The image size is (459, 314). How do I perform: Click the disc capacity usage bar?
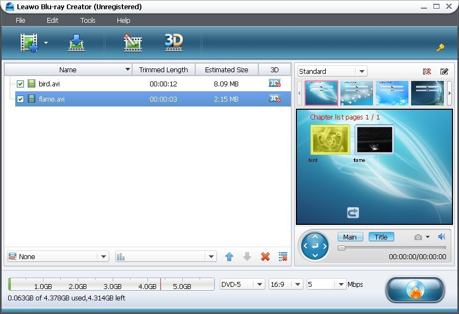111,284
